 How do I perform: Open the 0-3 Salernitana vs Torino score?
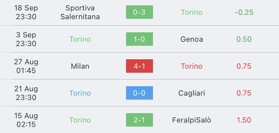tap(139, 12)
